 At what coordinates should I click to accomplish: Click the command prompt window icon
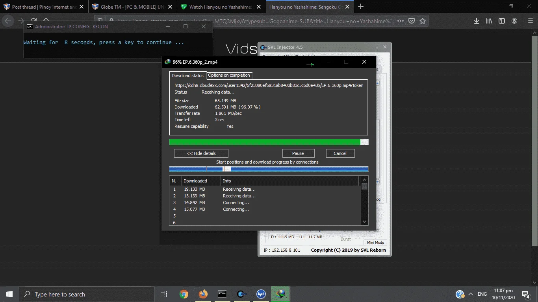30,26
